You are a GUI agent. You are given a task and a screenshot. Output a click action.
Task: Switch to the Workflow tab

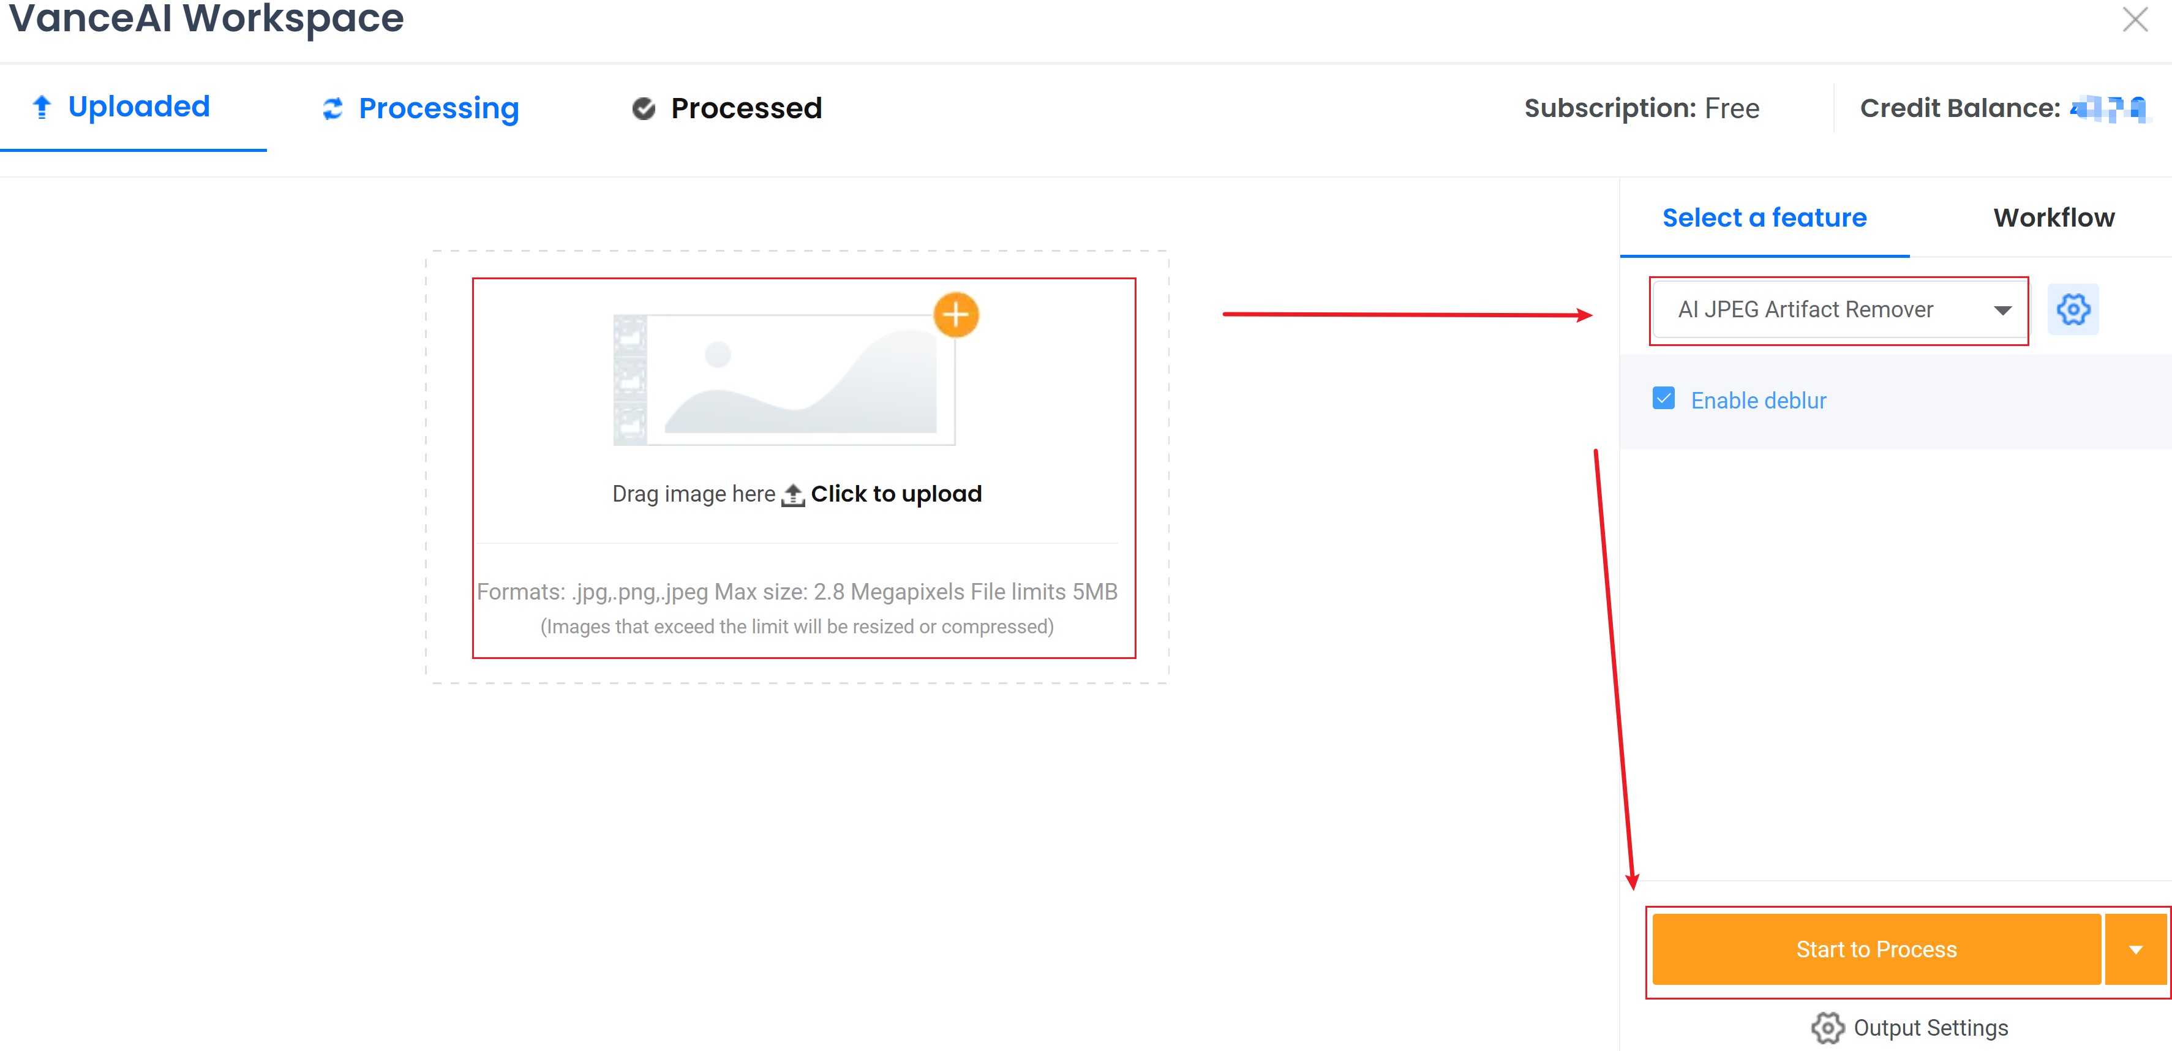(x=2054, y=217)
